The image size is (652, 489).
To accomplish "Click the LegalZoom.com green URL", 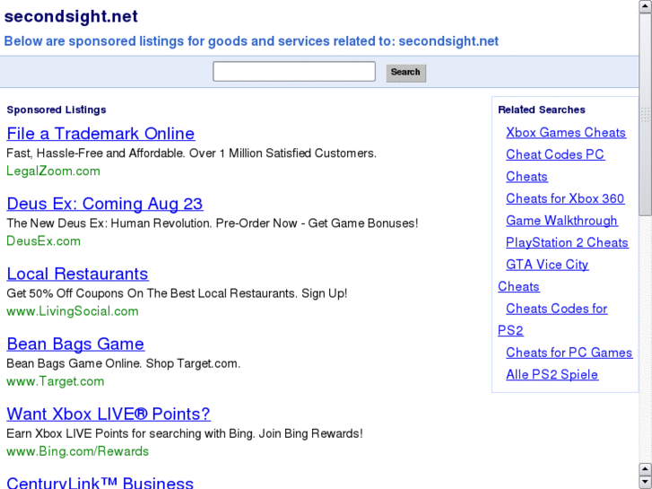I will pos(53,170).
